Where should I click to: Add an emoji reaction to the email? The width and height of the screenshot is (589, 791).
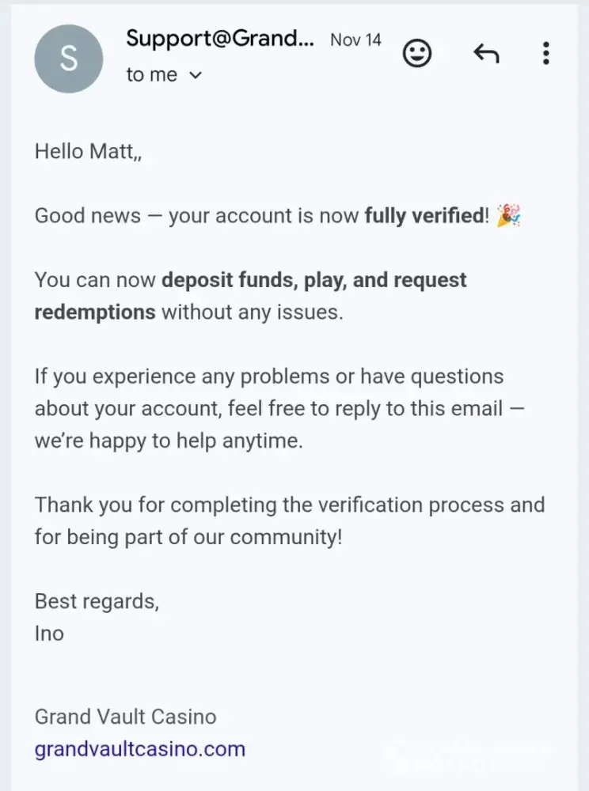[x=417, y=53]
